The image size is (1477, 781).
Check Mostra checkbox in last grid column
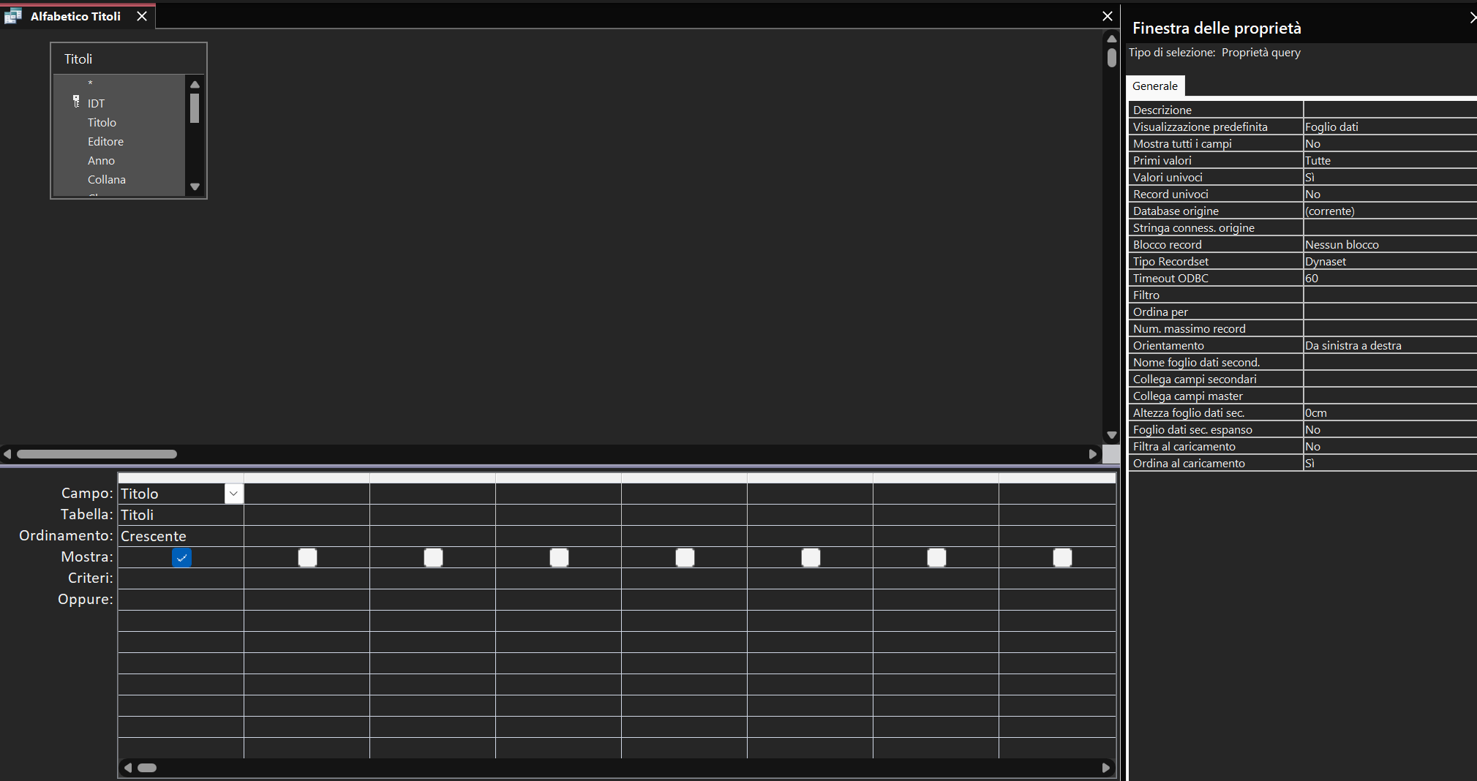click(x=1062, y=558)
